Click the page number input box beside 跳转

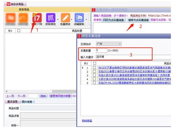coord(33,96)
